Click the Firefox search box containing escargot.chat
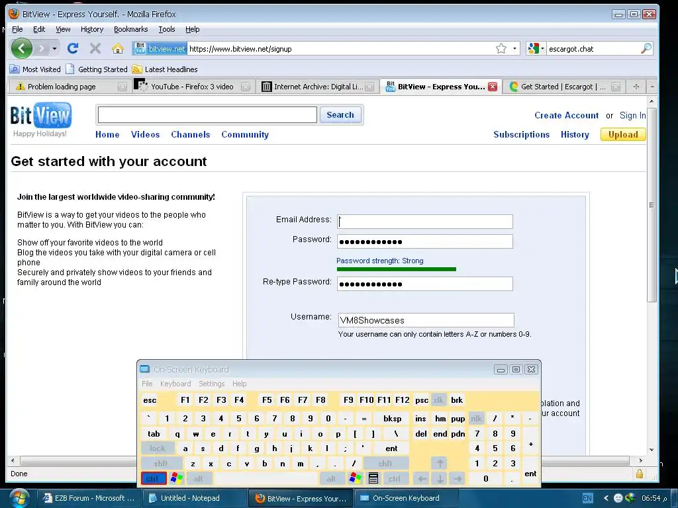 [x=593, y=49]
